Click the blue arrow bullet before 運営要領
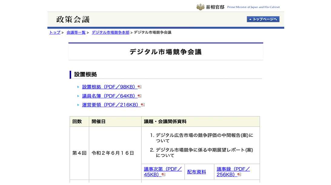Screen dimensions: 331x185 tap(78, 105)
